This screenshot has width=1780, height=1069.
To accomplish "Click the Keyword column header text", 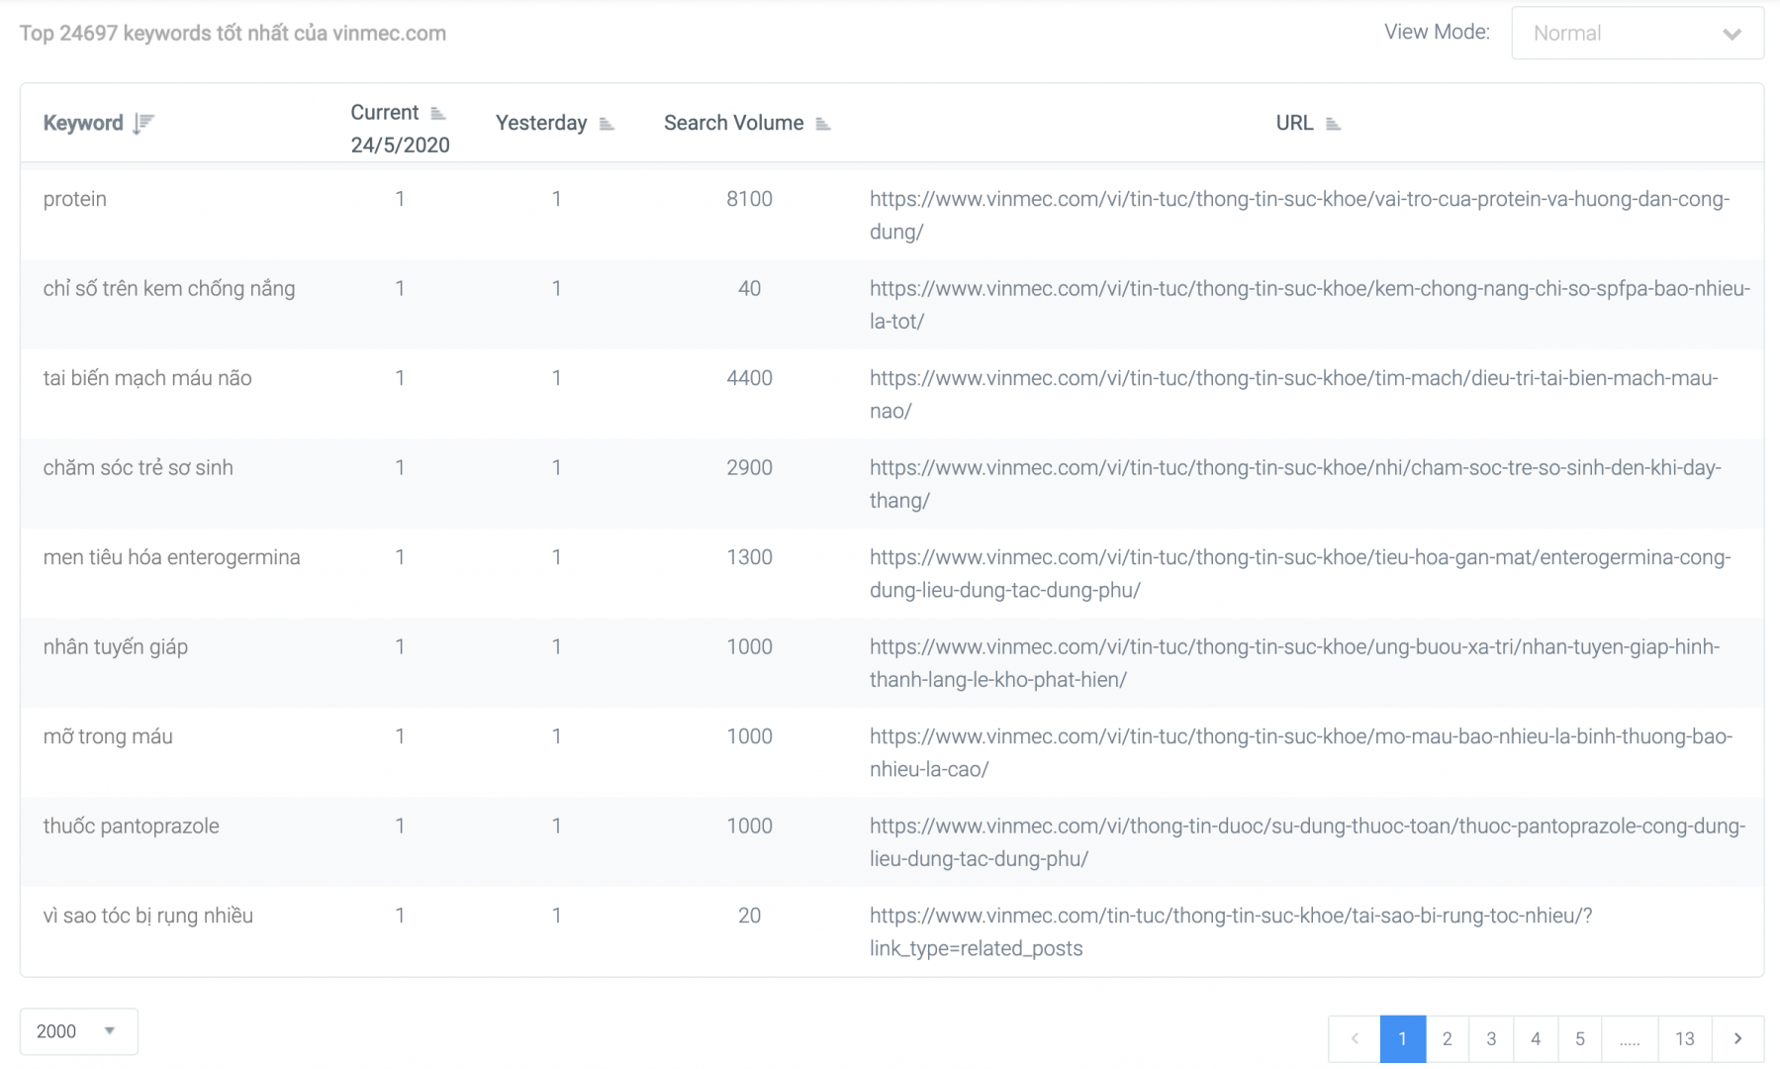I will (x=83, y=123).
